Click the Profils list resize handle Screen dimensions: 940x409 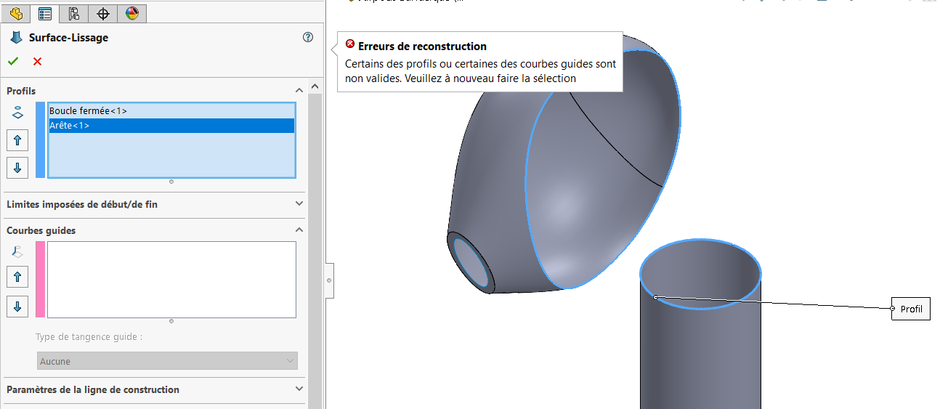tap(171, 181)
